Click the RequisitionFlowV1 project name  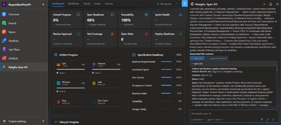[x=20, y=4]
